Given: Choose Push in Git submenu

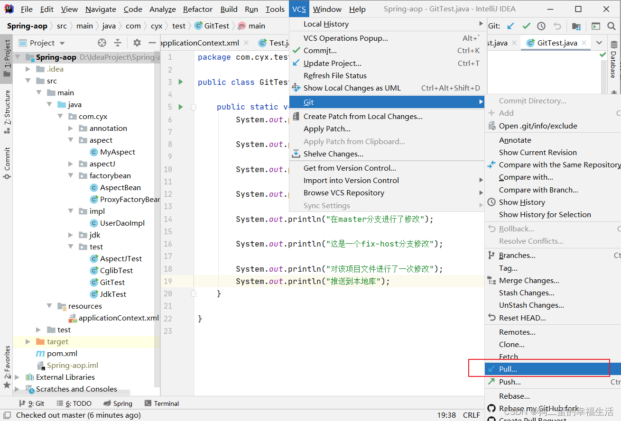Looking at the screenshot, I should [x=553, y=382].
